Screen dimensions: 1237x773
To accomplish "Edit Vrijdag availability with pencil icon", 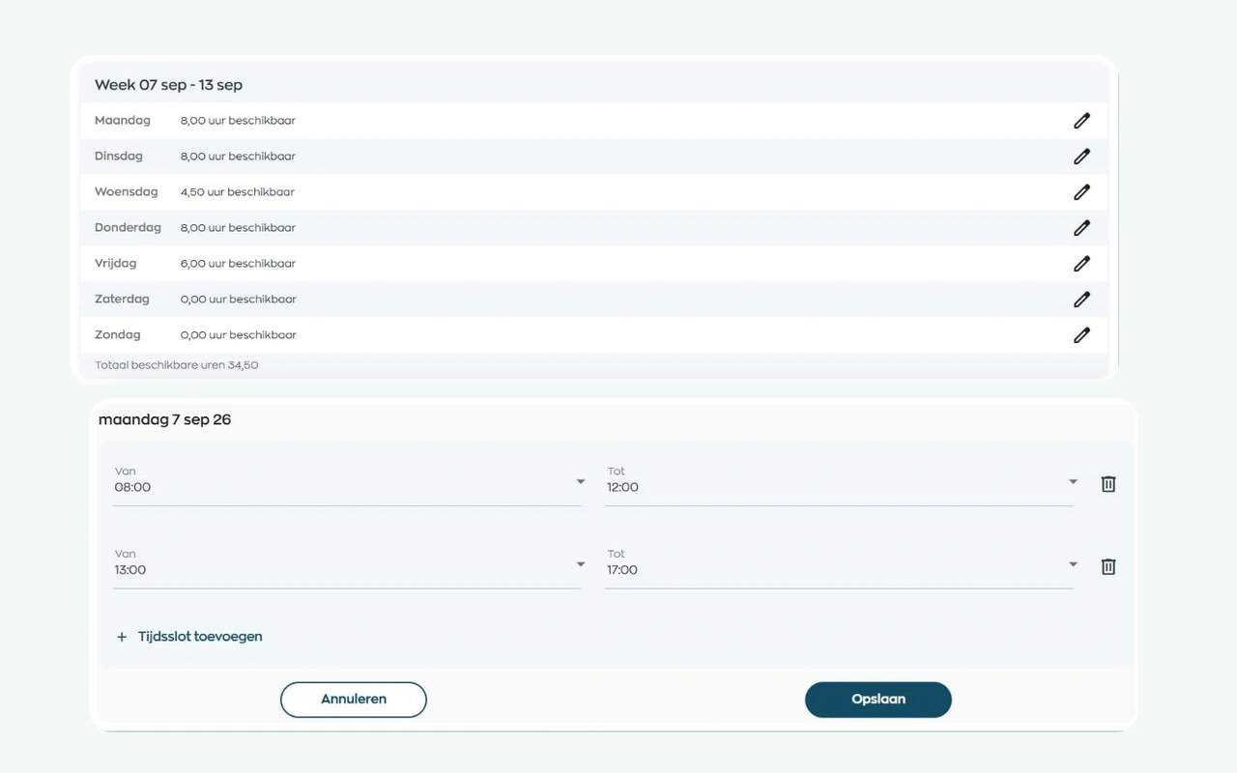I will click(x=1081, y=264).
